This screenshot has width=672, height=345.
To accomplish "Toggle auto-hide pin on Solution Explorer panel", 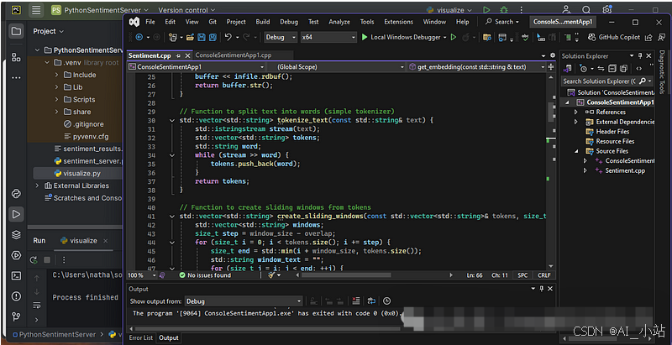I will click(640, 55).
